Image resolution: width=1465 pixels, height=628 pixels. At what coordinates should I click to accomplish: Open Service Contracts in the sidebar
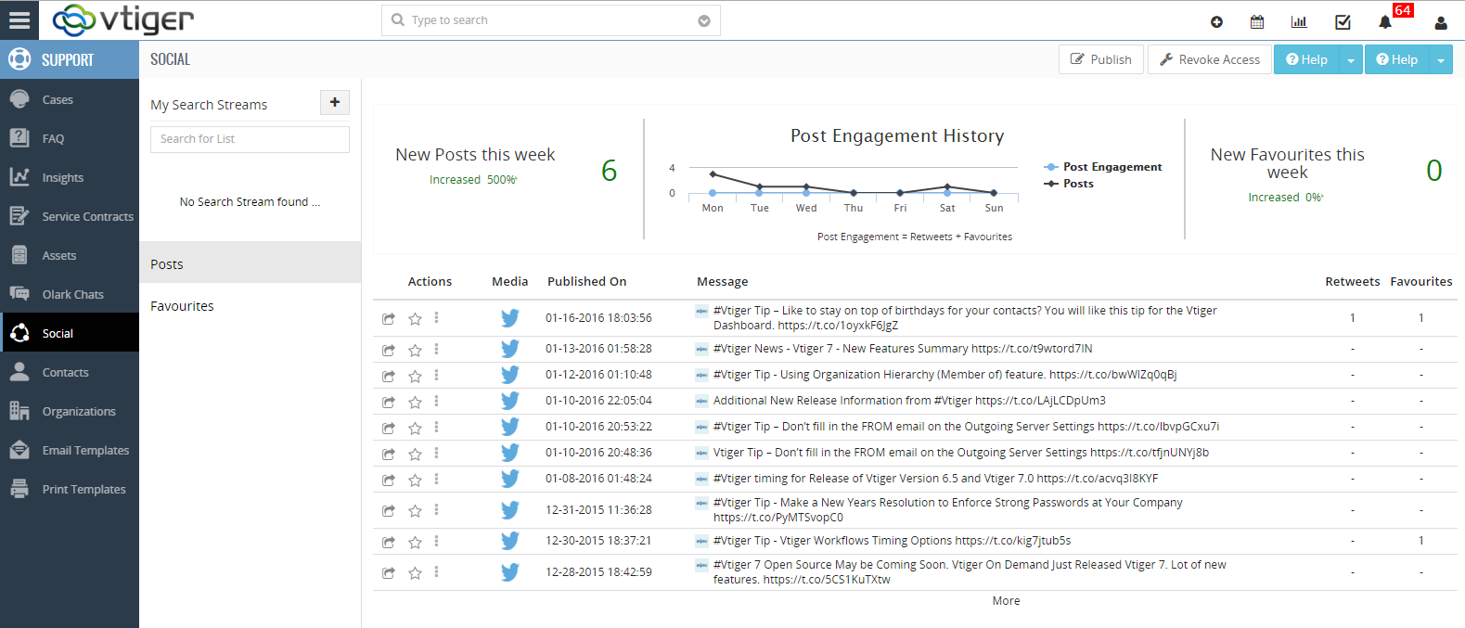click(x=70, y=216)
